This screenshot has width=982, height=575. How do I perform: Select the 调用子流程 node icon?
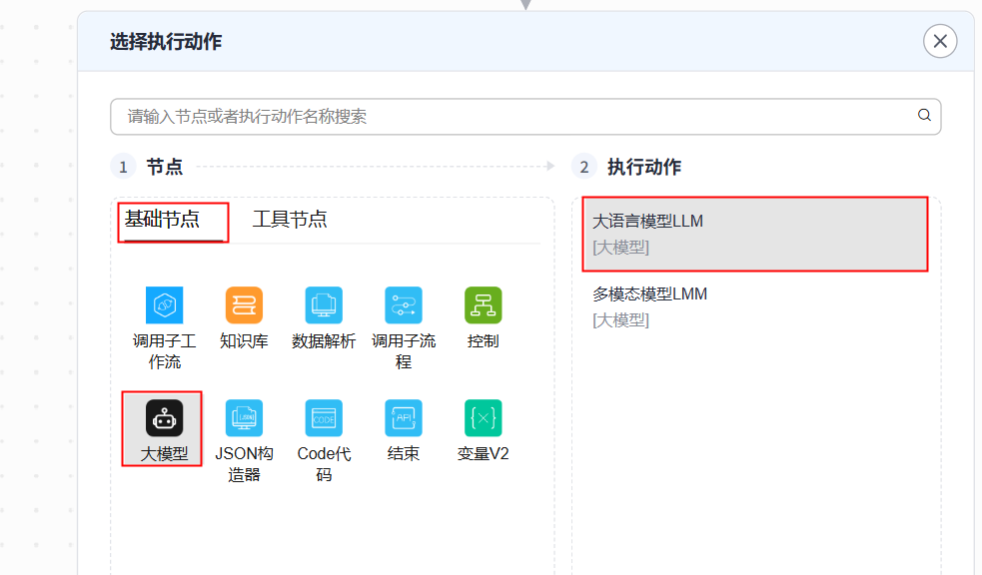click(x=404, y=305)
